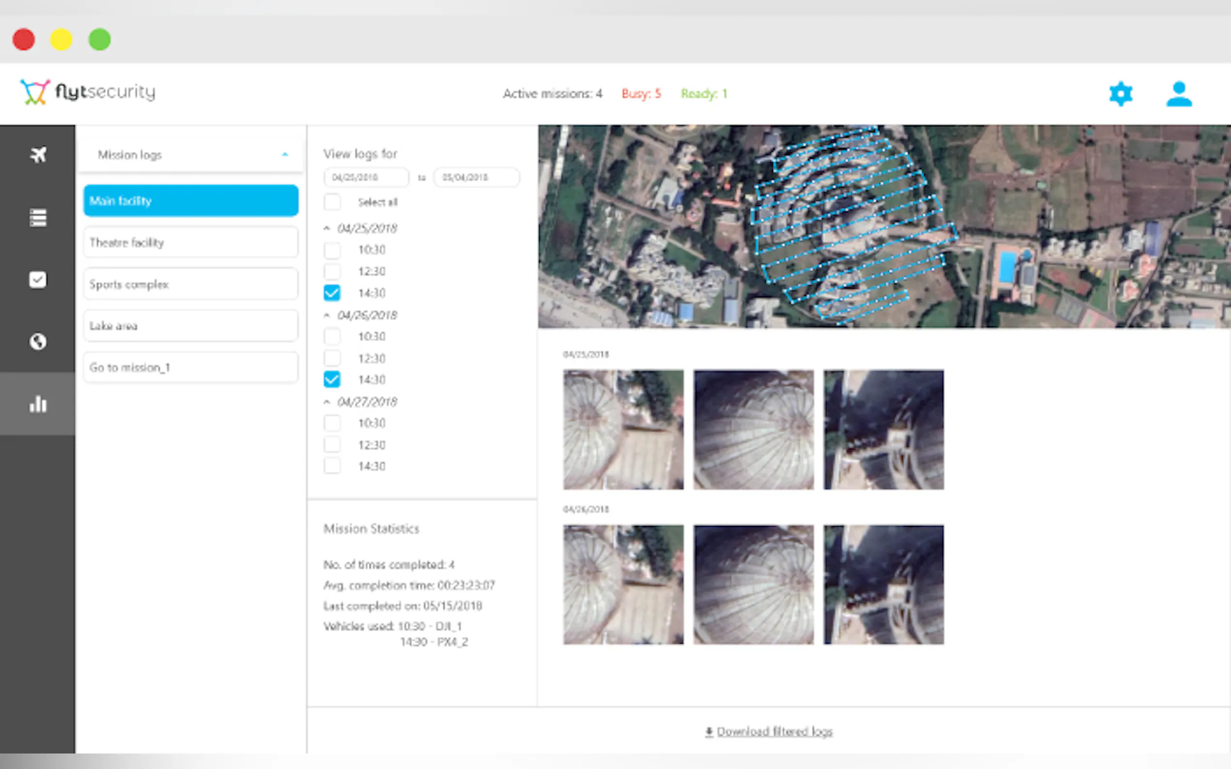Select the bar chart statistics sidebar icon
Viewport: 1231px width, 769px height.
pyautogui.click(x=38, y=404)
